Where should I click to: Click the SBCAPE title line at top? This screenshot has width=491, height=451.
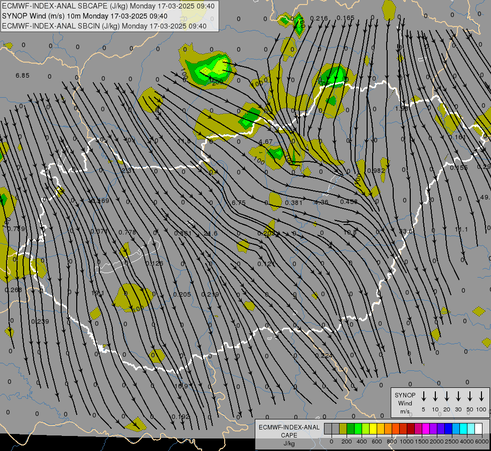pyautogui.click(x=108, y=6)
